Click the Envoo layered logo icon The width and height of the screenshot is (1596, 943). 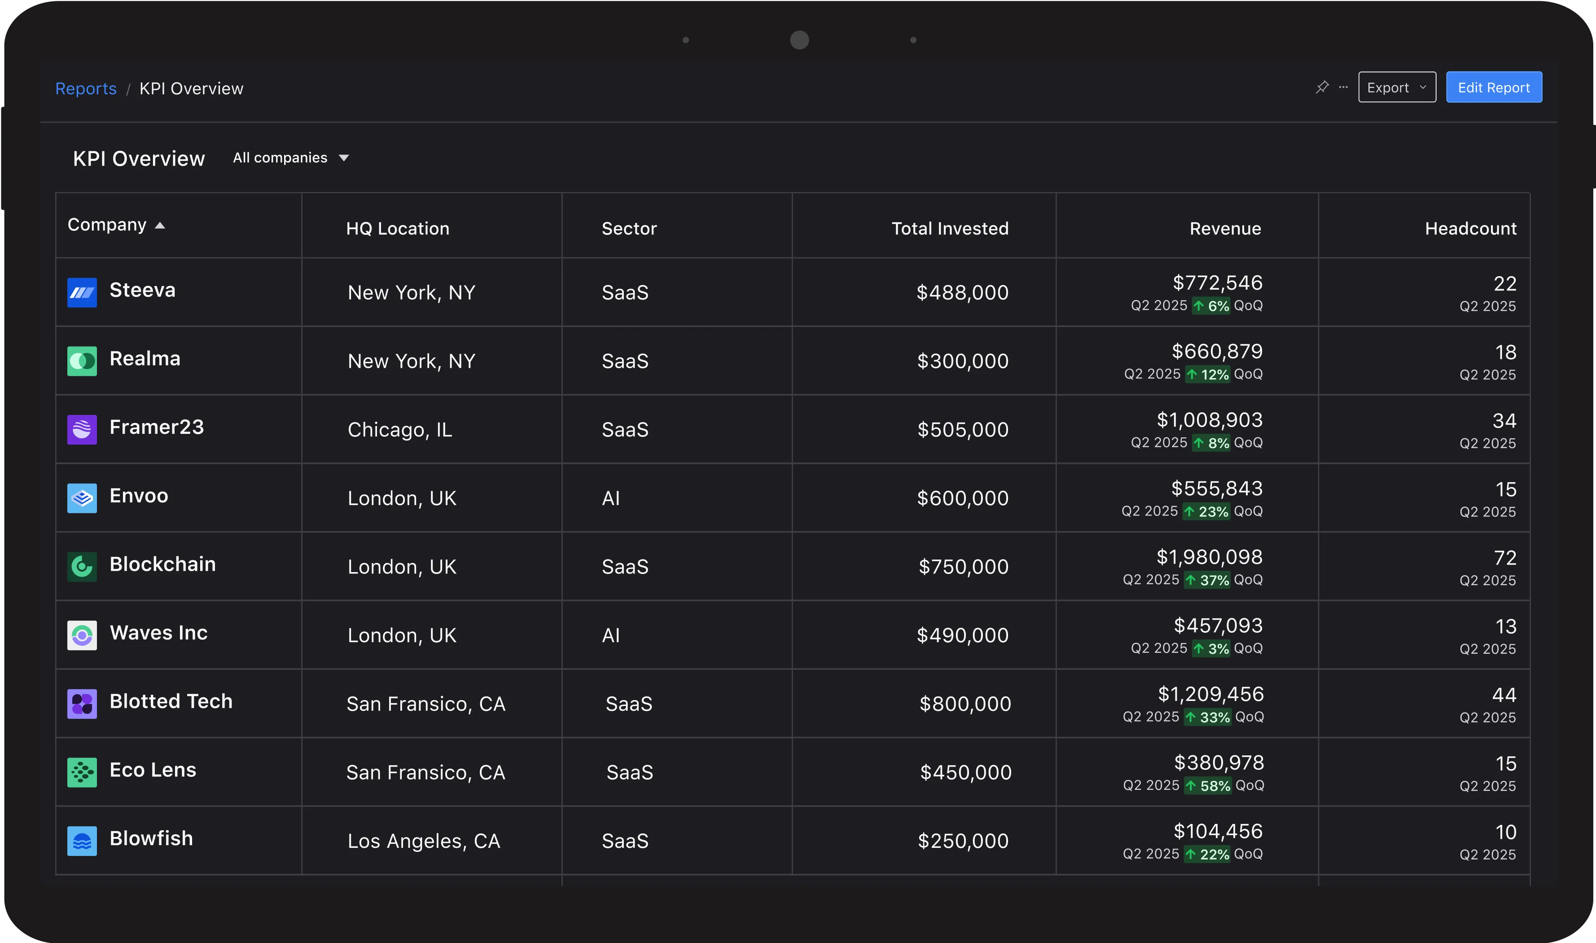[x=82, y=498]
